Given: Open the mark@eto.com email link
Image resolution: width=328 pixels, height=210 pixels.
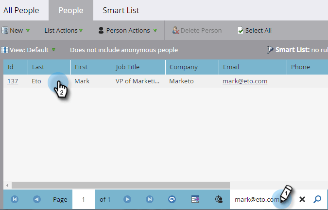Looking at the screenshot, I should tap(245, 81).
